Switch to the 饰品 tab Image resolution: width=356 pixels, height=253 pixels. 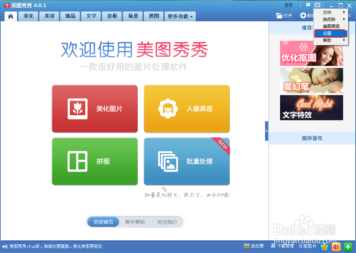70,16
